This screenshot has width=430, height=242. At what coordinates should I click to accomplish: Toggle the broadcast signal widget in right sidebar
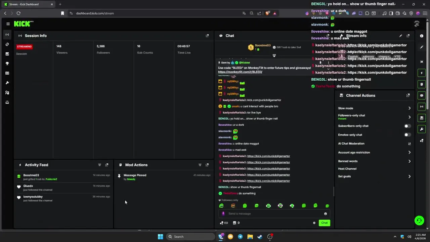422,107
